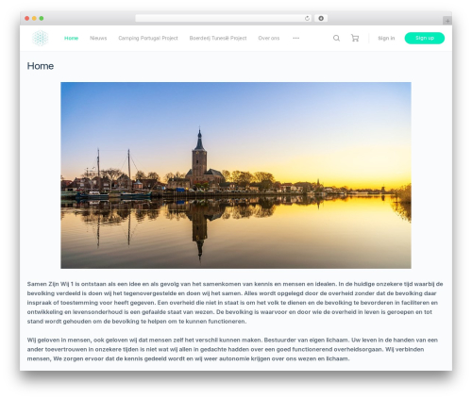This screenshot has width=472, height=399.
Task: Minimize the window with the yellow button
Action: [34, 18]
